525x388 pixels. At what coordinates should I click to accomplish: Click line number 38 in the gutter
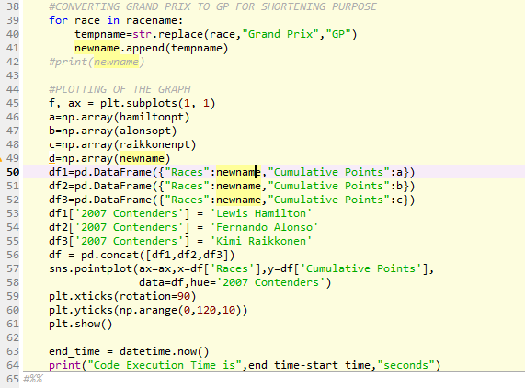[x=13, y=6]
